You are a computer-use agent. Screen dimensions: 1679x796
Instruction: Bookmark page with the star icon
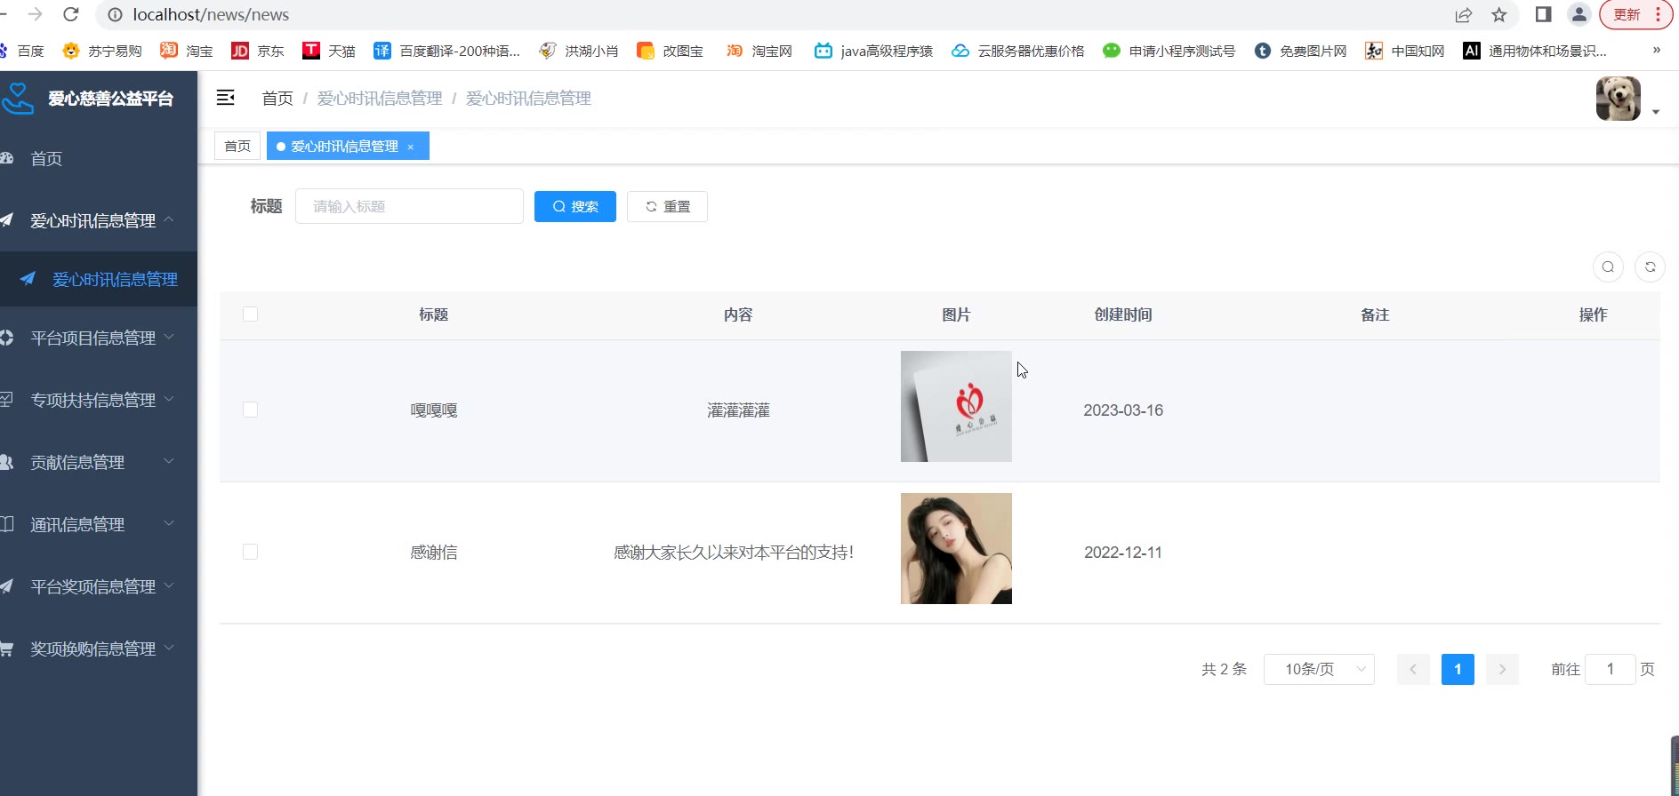pos(1499,15)
